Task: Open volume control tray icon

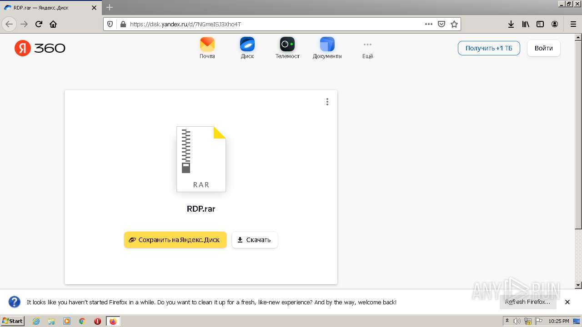Action: pyautogui.click(x=517, y=321)
